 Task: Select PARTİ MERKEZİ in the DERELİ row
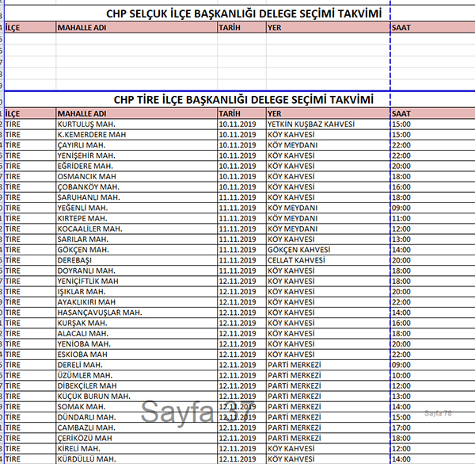click(328, 365)
